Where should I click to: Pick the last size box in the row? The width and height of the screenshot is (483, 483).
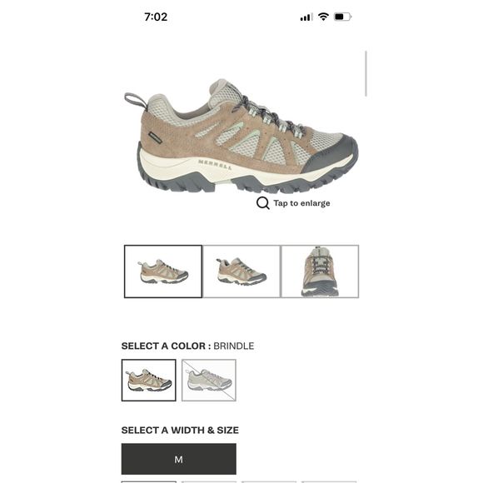(x=329, y=482)
